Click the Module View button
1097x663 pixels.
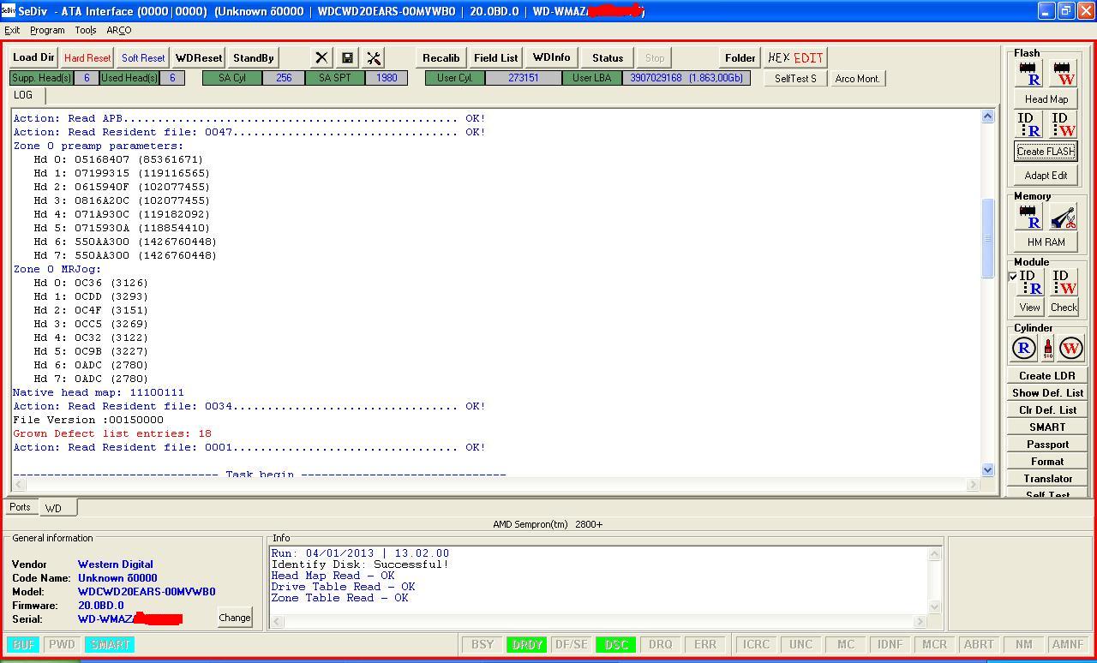click(1029, 307)
